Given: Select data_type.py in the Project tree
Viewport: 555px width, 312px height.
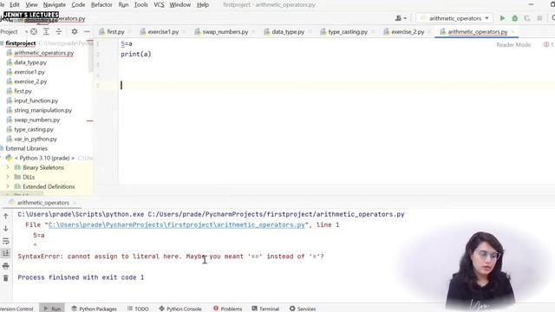Looking at the screenshot, I should pos(30,62).
